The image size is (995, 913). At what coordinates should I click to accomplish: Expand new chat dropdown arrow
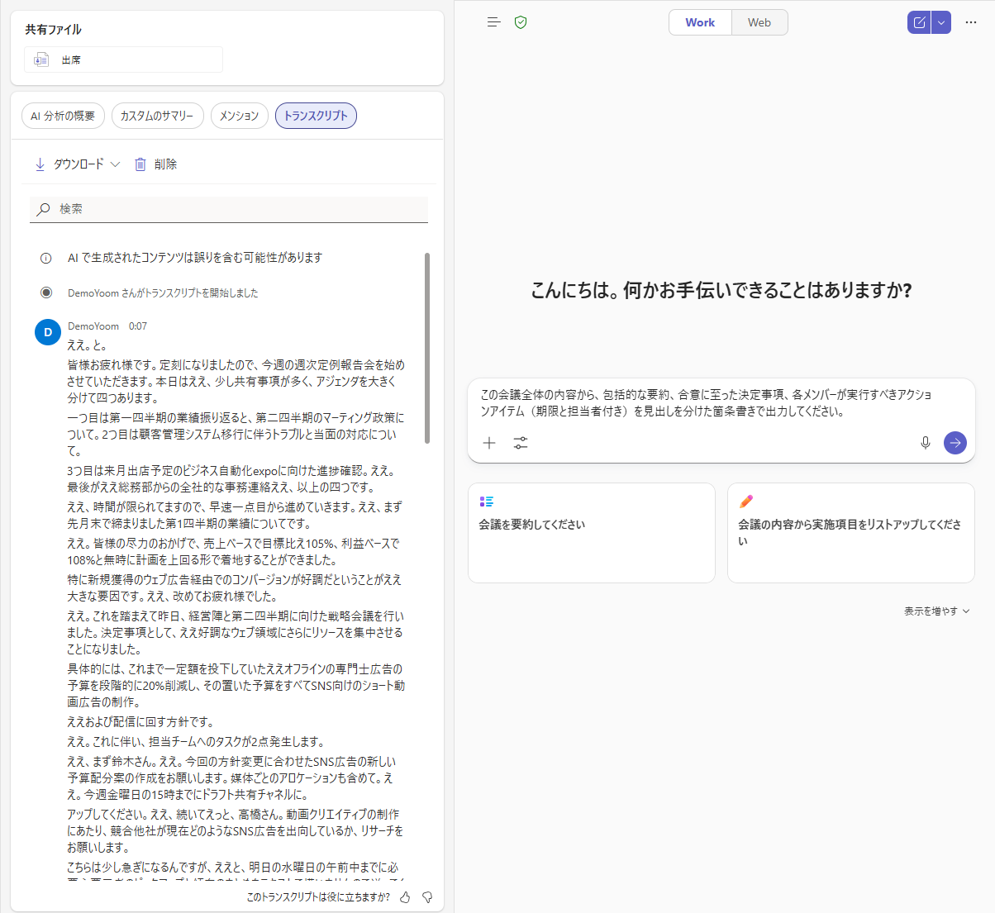pyautogui.click(x=941, y=22)
